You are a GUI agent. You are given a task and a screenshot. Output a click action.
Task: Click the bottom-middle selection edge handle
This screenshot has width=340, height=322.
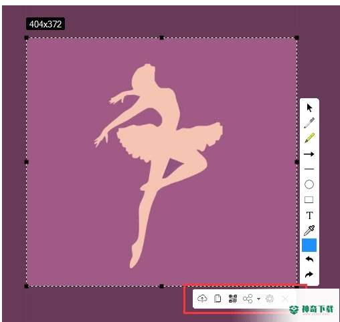pos(161,286)
